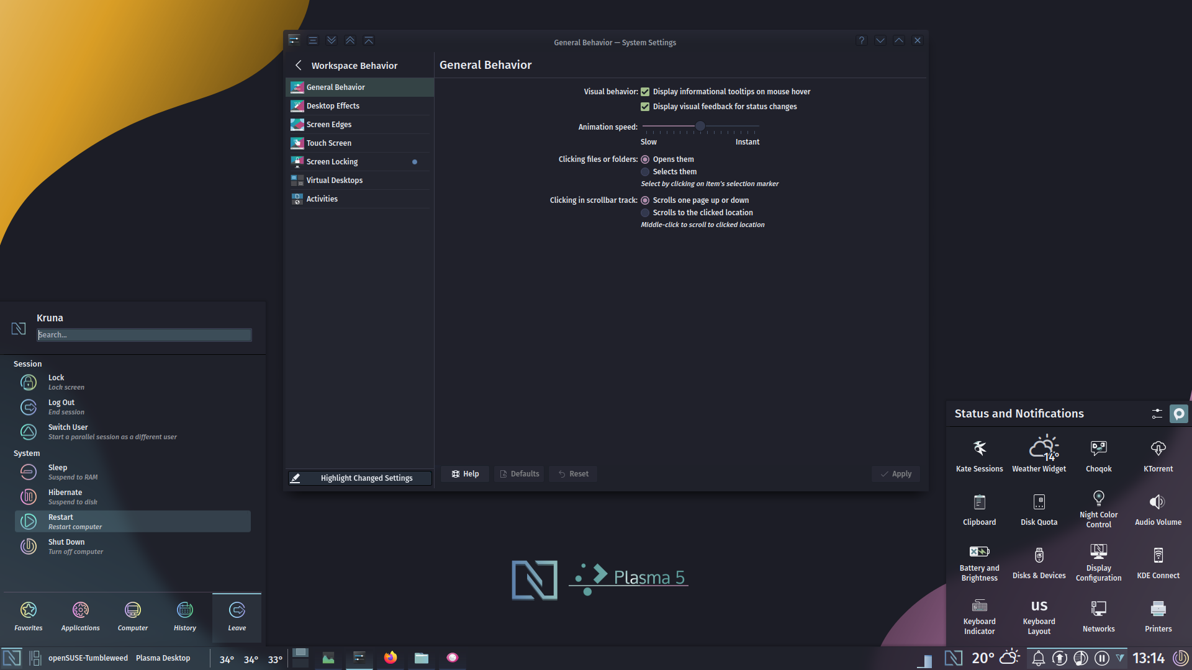Open Clipboard in Status and Notifications
This screenshot has height=670, width=1192.
(x=979, y=509)
